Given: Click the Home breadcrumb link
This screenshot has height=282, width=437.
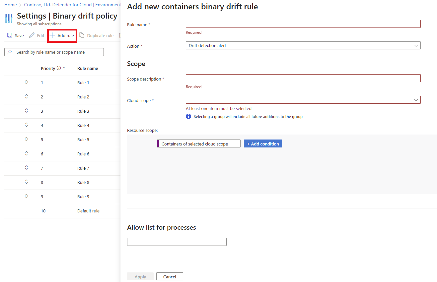Looking at the screenshot, I should point(11,5).
